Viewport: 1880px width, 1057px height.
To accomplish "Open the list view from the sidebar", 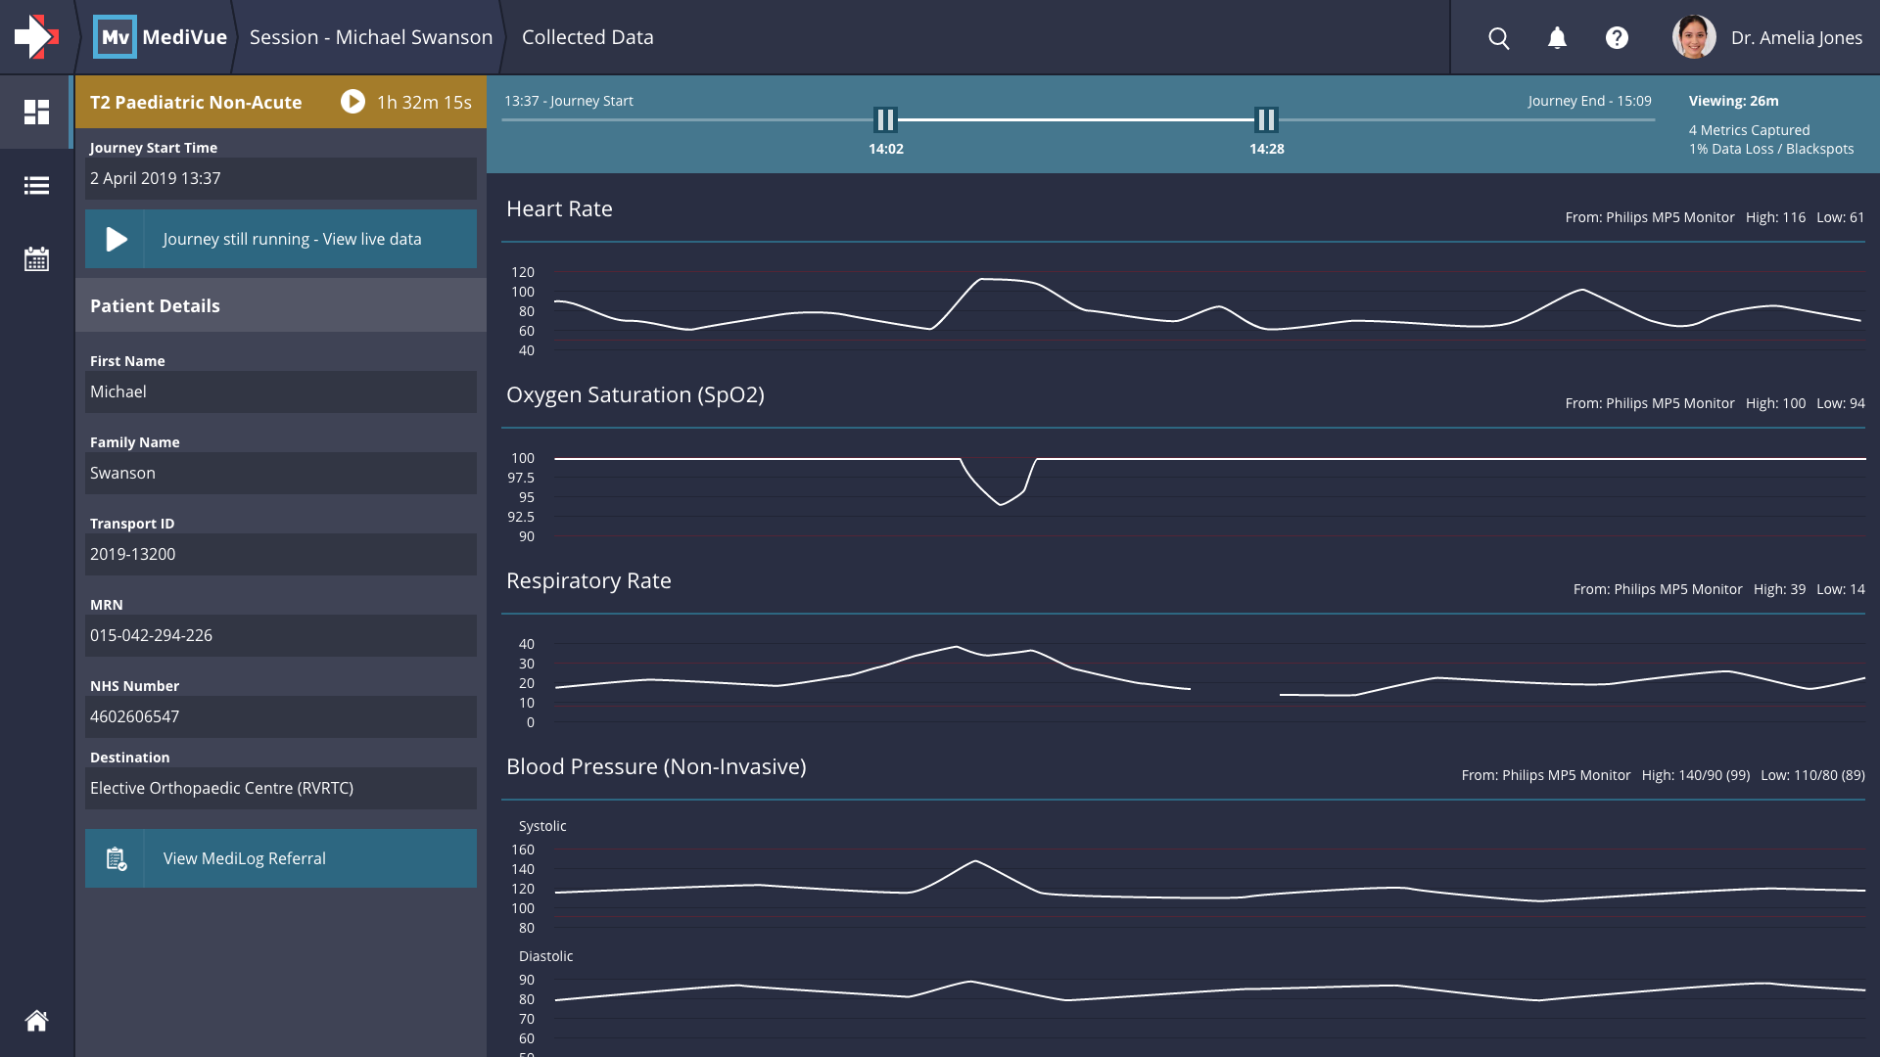I will coord(36,186).
